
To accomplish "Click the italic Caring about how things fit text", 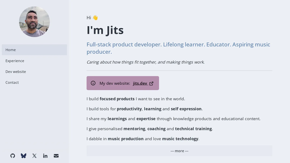I will tap(146, 62).
